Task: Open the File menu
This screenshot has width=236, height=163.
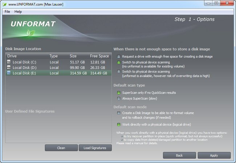Action: [x=7, y=12]
